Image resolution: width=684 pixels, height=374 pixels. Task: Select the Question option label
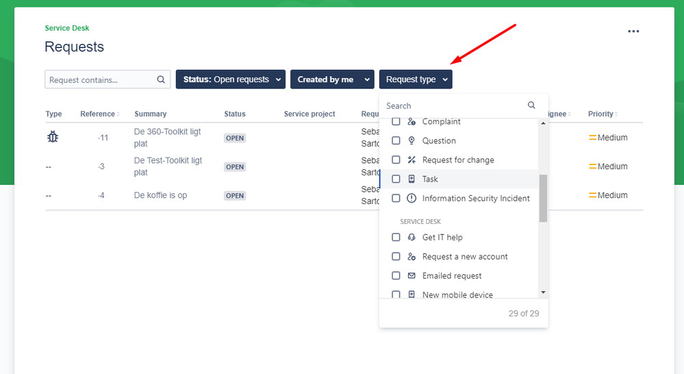pos(439,140)
